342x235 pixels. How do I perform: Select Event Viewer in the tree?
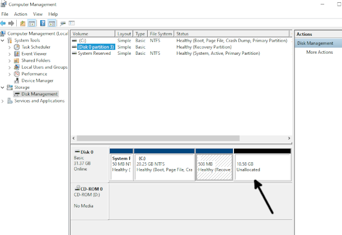coord(34,54)
